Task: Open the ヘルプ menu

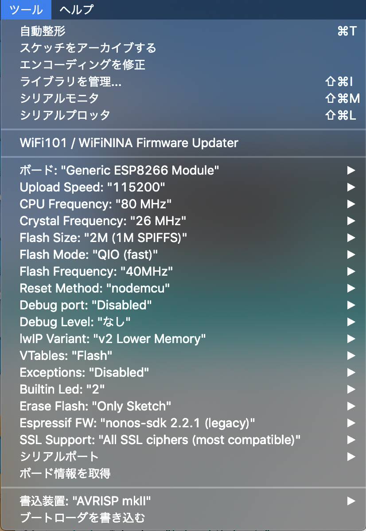Action: pyautogui.click(x=76, y=9)
